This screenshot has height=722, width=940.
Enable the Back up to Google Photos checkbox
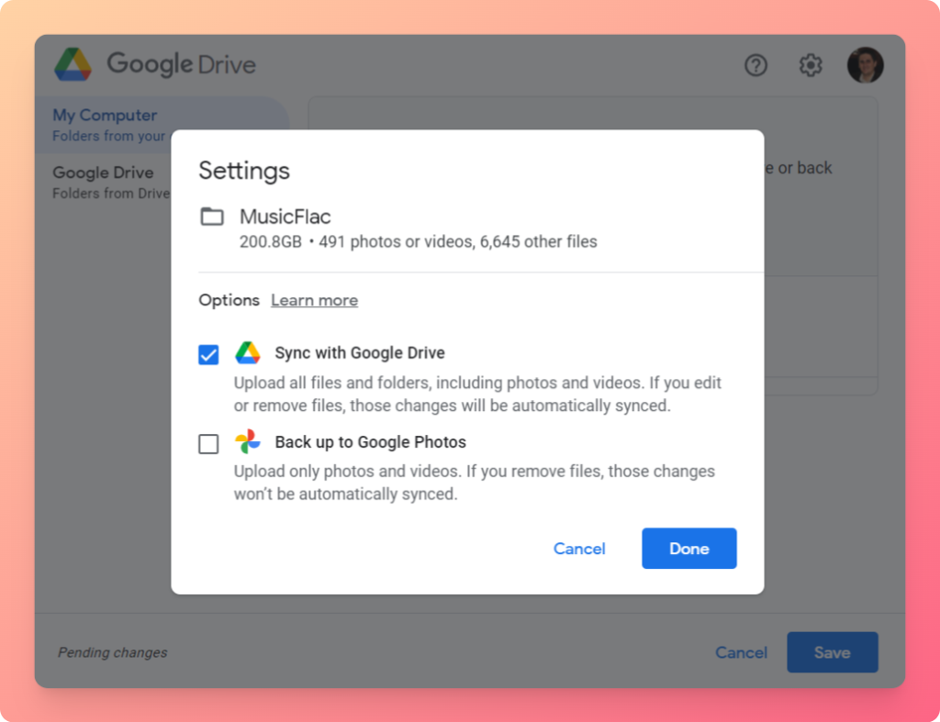pyautogui.click(x=209, y=444)
